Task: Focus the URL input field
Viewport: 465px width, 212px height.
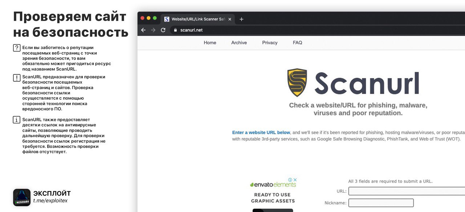Action: [x=407, y=191]
